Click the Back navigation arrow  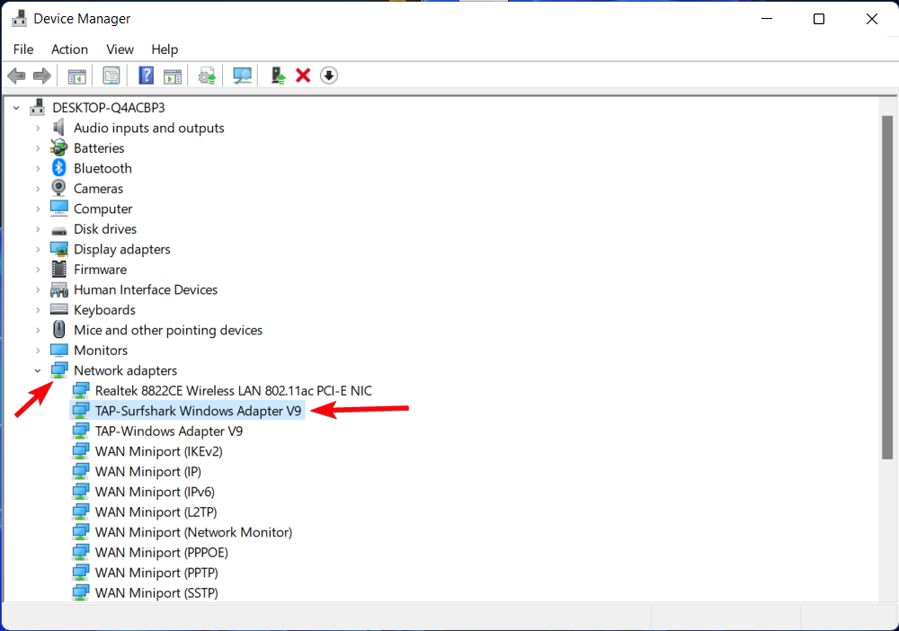16,75
